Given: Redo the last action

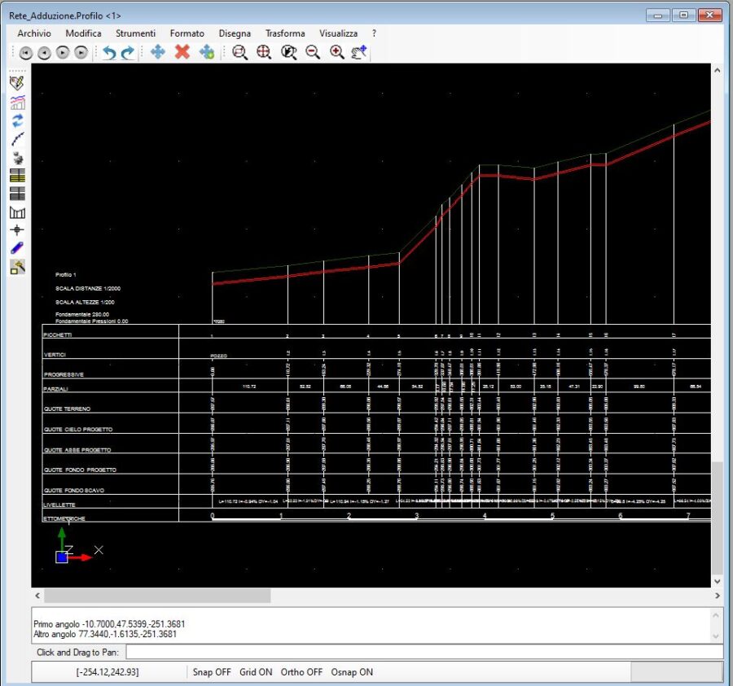Looking at the screenshot, I should pos(128,52).
